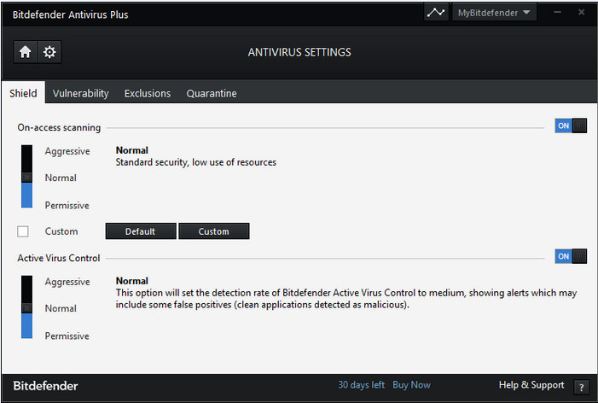
Task: Minimize the Bitdefender window
Action: tap(557, 12)
